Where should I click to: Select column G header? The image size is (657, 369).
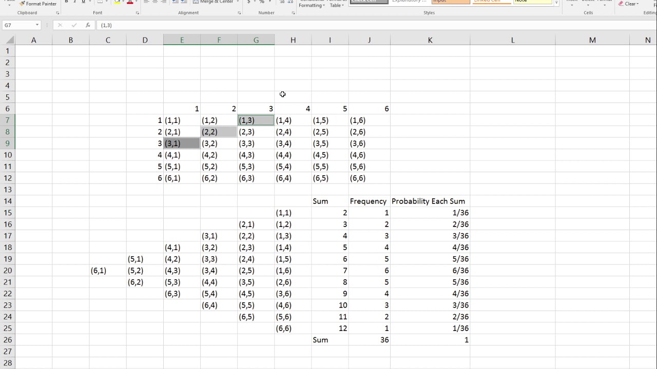pos(256,40)
